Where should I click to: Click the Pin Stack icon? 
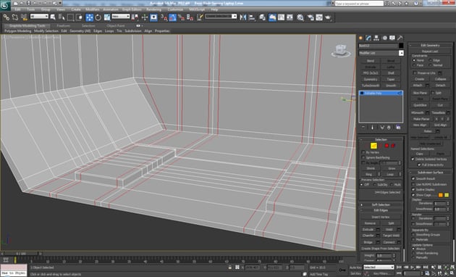363,128
